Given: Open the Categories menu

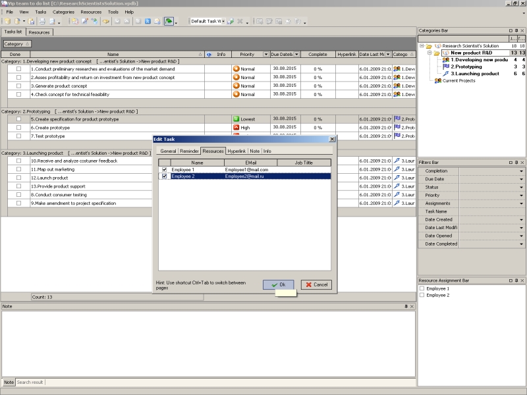Looking at the screenshot, I should pyautogui.click(x=63, y=12).
